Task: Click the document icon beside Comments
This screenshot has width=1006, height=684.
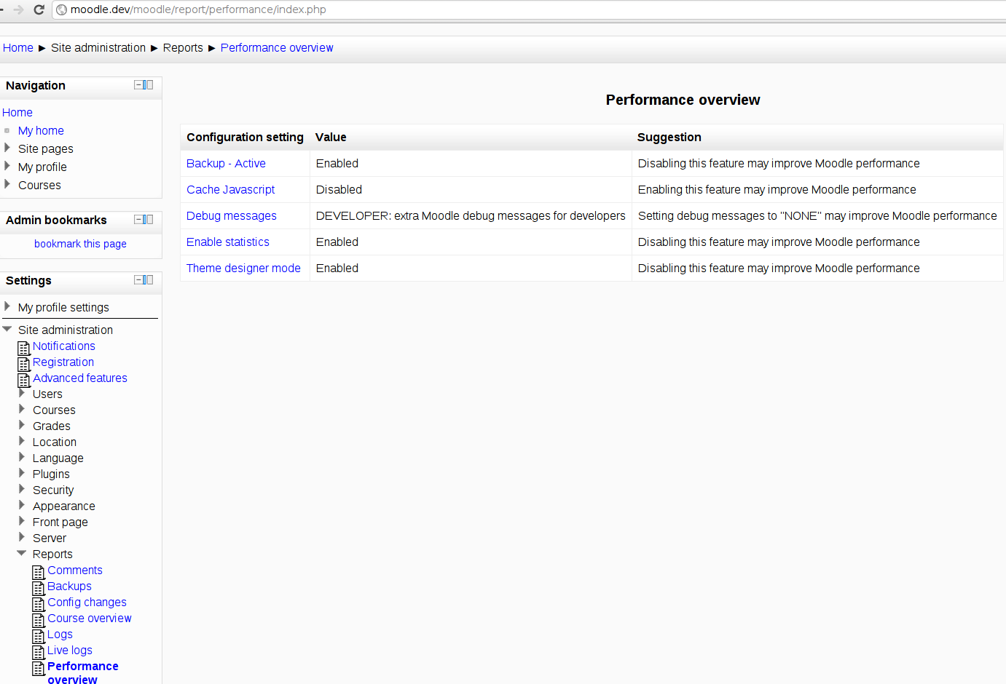Action: 39,572
